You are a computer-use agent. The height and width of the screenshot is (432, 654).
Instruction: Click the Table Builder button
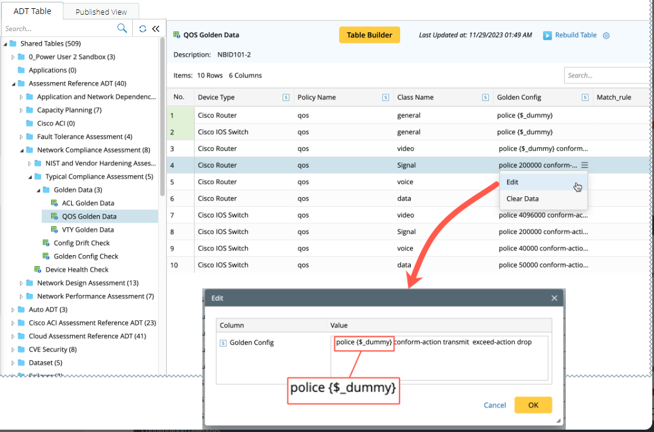(x=369, y=35)
